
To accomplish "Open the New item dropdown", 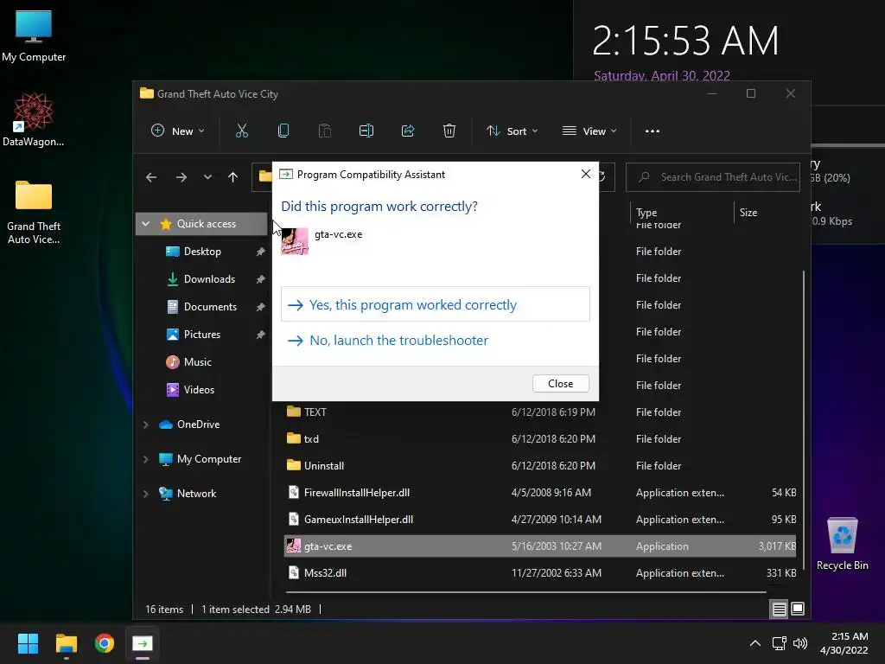I will (178, 131).
